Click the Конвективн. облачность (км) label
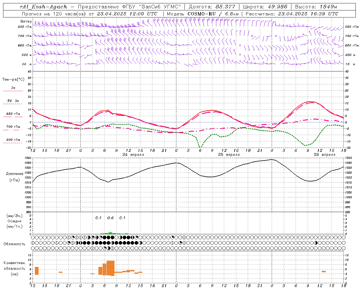360x288 pixels. click(14, 268)
